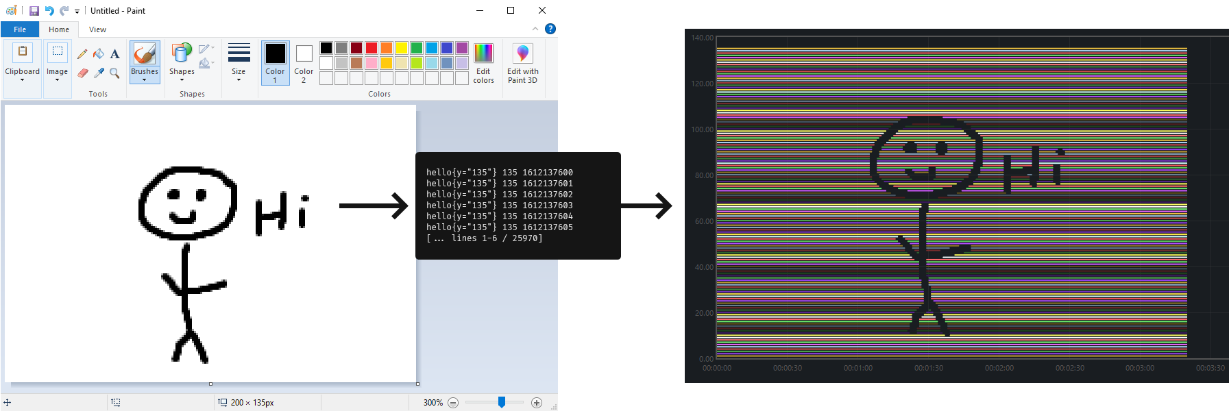This screenshot has height=411, width=1229.
Task: Pick the brown color swatch
Action: [356, 63]
